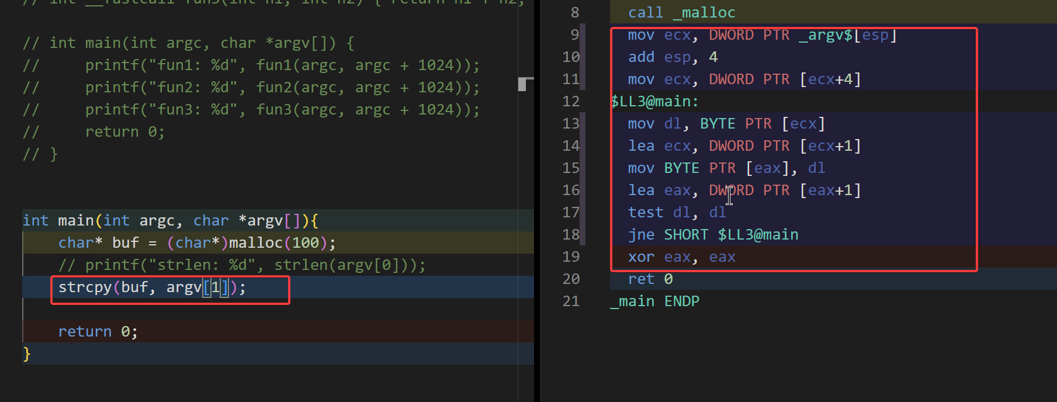Click line number 13 in assembly gutter
Viewport: 1057px width, 402px height.
[x=571, y=124]
